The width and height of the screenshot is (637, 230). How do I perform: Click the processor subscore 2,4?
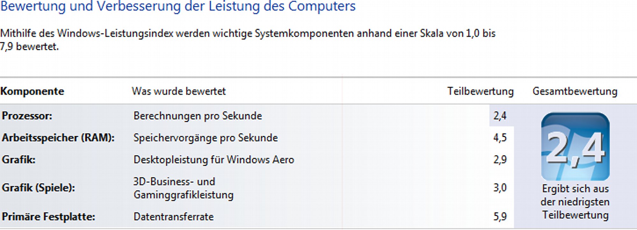tap(500, 116)
